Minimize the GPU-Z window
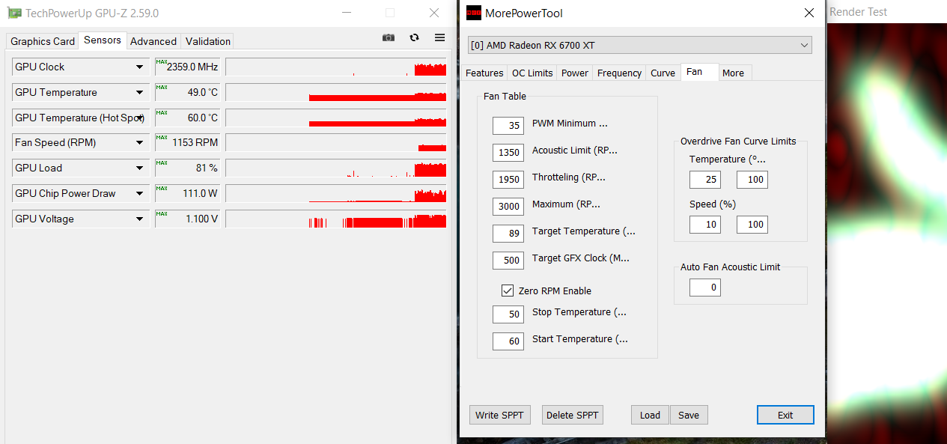The width and height of the screenshot is (947, 444). (x=346, y=13)
